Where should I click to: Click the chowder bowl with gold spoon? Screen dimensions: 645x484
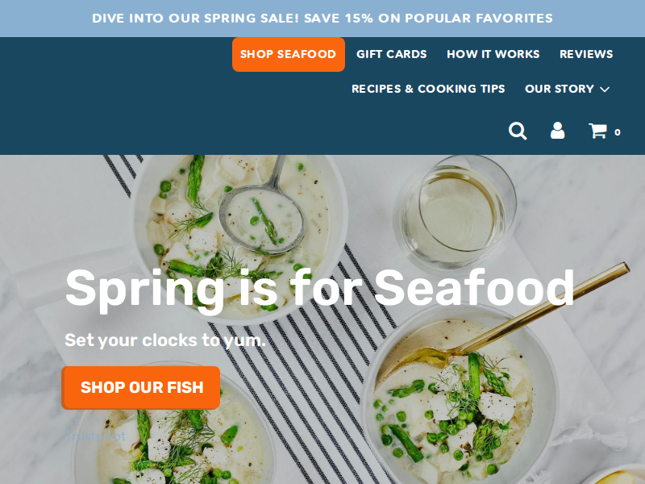459,395
